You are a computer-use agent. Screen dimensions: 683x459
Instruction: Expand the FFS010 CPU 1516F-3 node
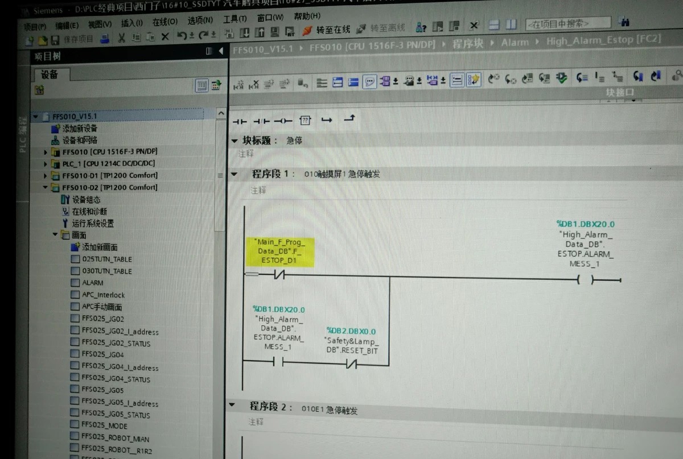(46, 152)
